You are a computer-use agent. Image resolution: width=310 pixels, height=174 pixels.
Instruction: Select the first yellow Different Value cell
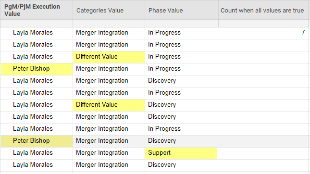pos(109,57)
